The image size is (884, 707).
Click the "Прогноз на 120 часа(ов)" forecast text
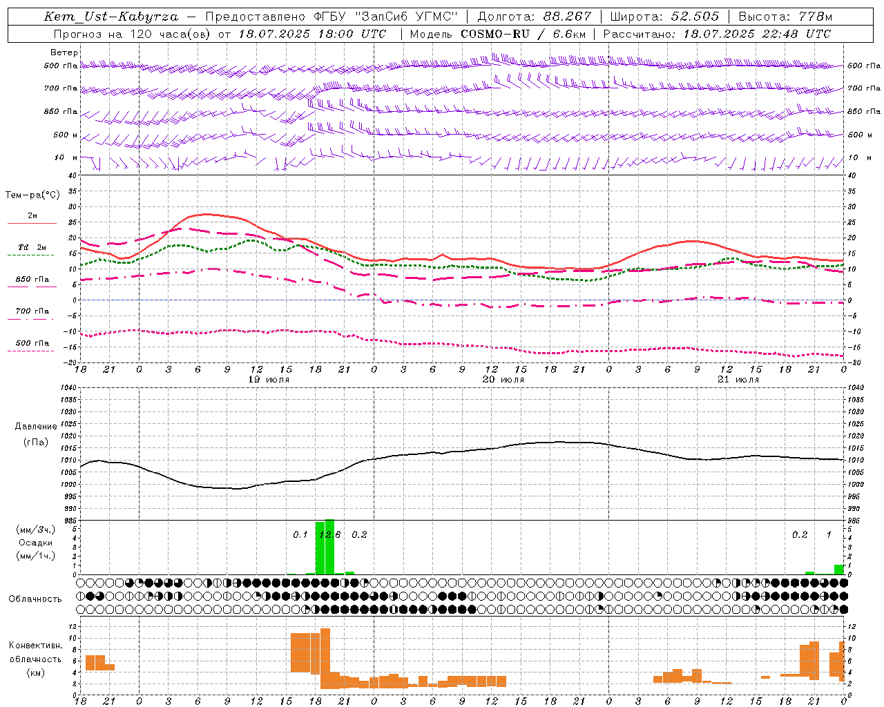click(132, 34)
